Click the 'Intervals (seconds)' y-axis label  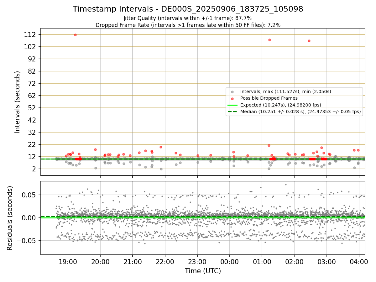point(18,102)
